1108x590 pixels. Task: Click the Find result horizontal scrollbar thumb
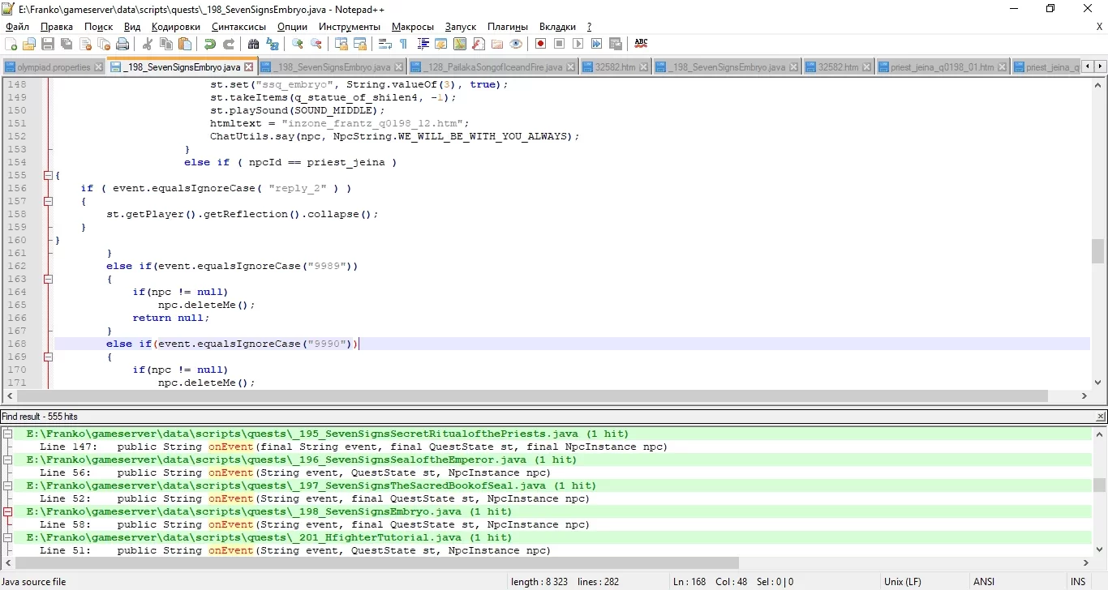[377, 562]
